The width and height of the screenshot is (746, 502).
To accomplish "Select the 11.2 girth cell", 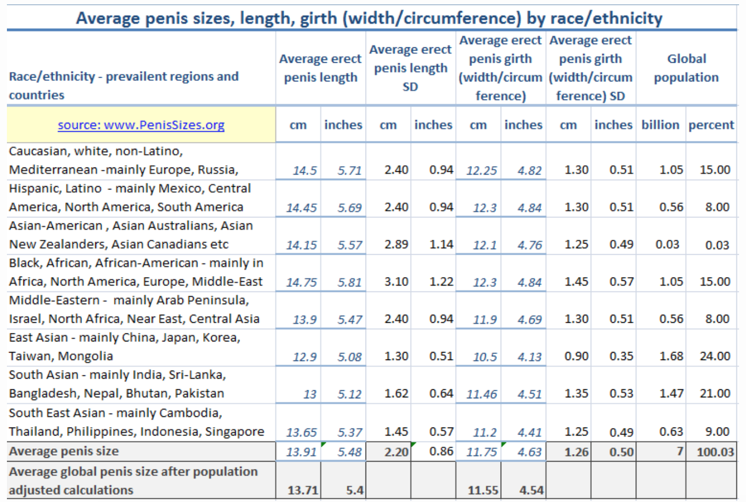I will pyautogui.click(x=485, y=432).
